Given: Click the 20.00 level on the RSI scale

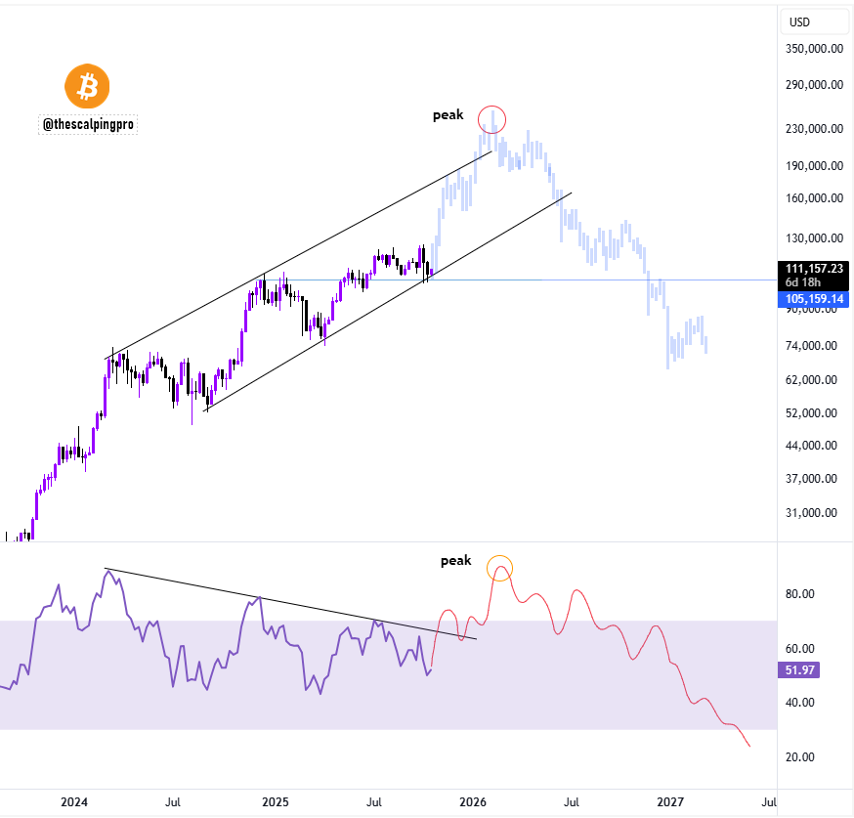Looking at the screenshot, I should coord(801,757).
